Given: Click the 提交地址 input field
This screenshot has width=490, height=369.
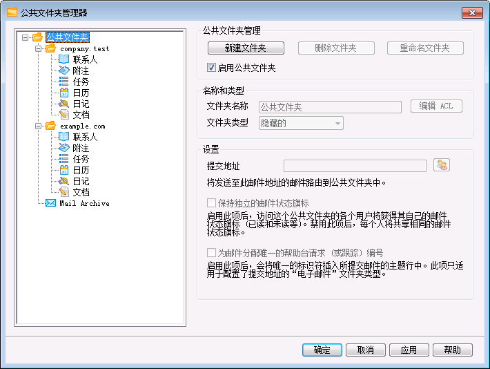Looking at the screenshot, I should [355, 166].
